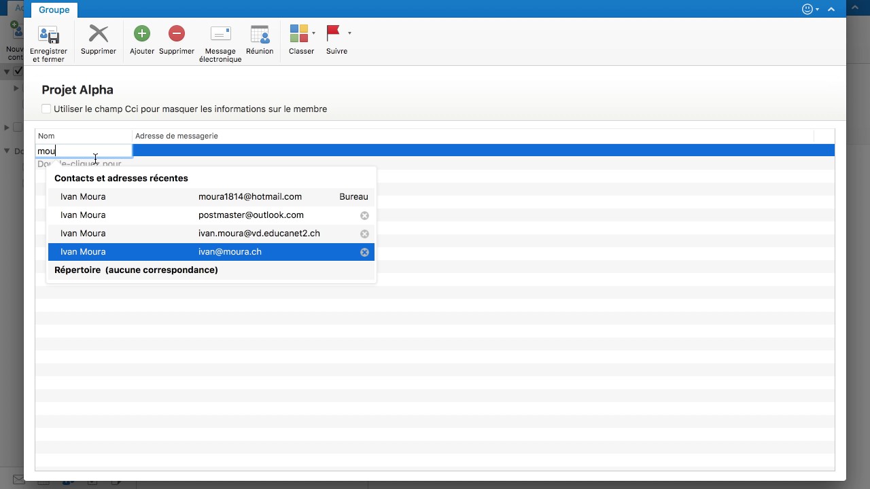
Task: Remove the ivan.moura@vd.educanet2.ch recent address
Action: (364, 234)
